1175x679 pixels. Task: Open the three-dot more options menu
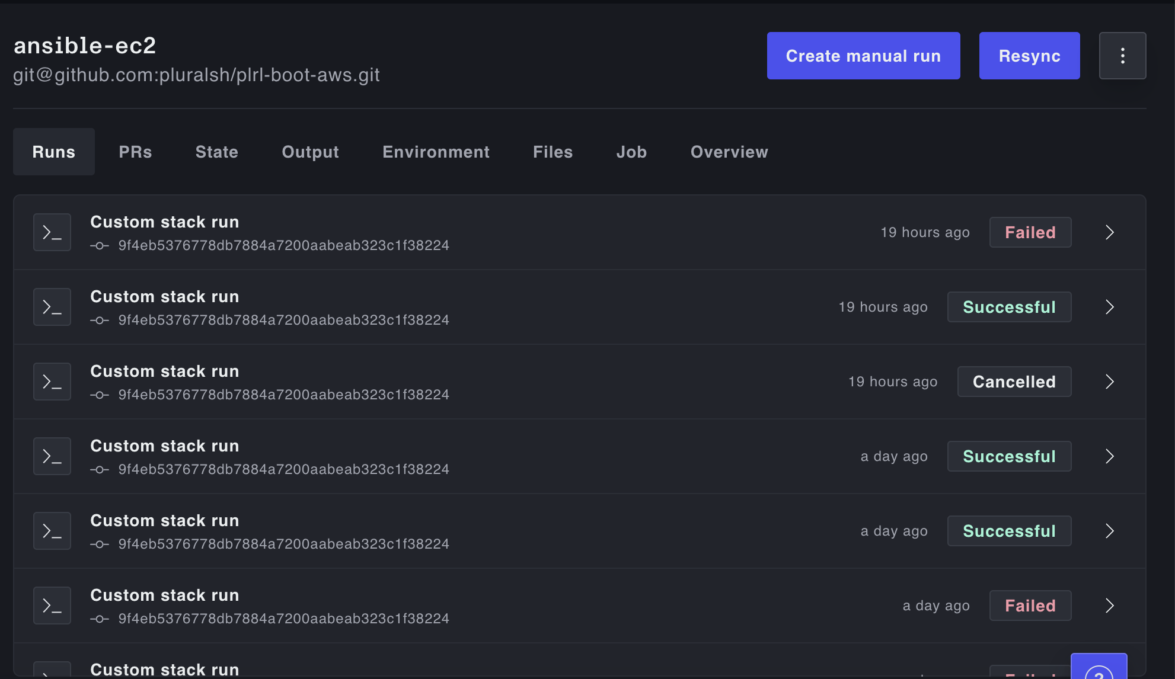[x=1122, y=56]
